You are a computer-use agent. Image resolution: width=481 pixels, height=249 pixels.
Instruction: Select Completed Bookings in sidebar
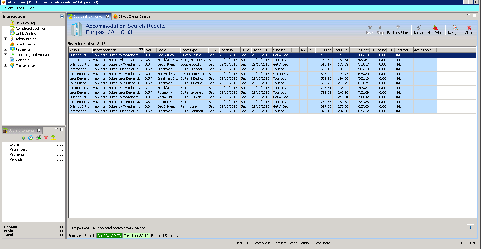[31, 28]
